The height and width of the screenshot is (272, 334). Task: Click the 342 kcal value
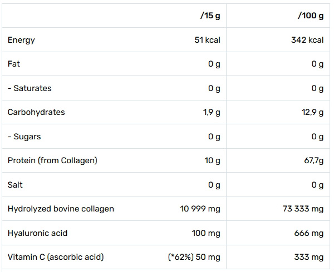click(307, 40)
